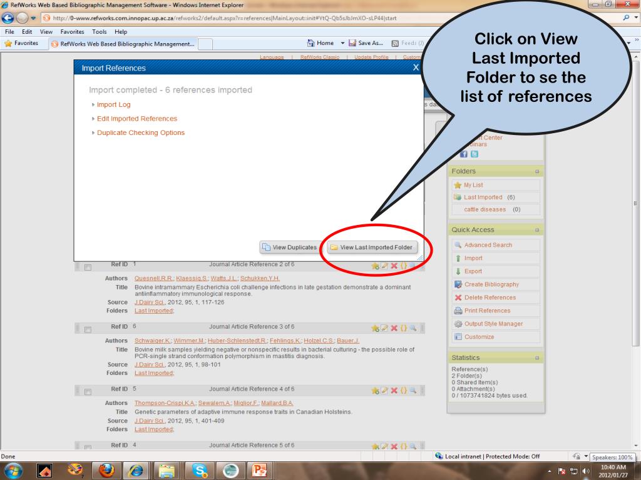Click the Twitter icon in sidebar
The height and width of the screenshot is (480, 641).
(474, 154)
